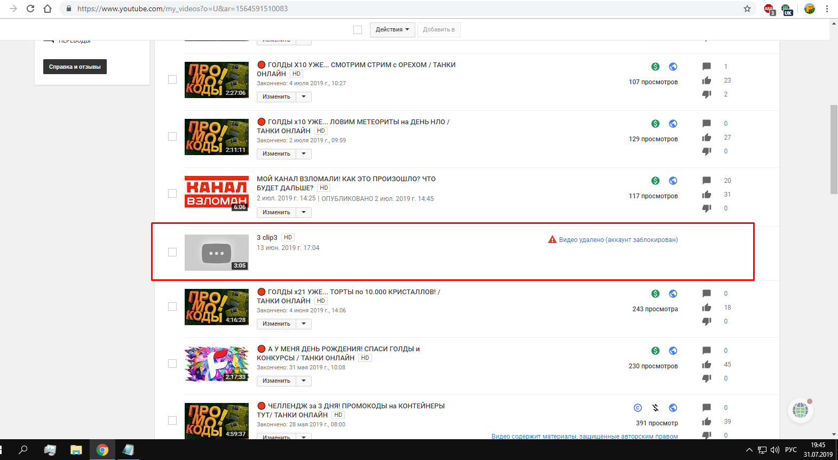Open Добавить в button
The height and width of the screenshot is (460, 838).
point(439,30)
